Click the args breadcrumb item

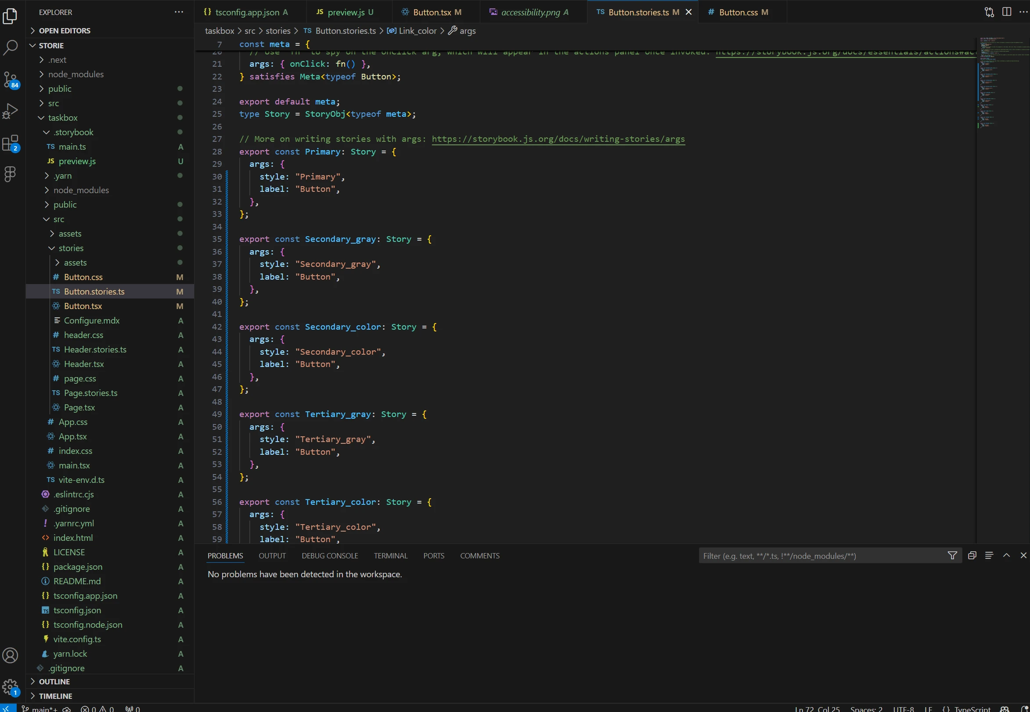click(x=462, y=31)
